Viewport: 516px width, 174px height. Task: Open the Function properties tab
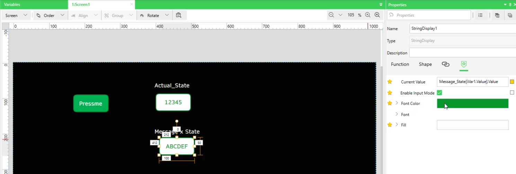point(400,64)
